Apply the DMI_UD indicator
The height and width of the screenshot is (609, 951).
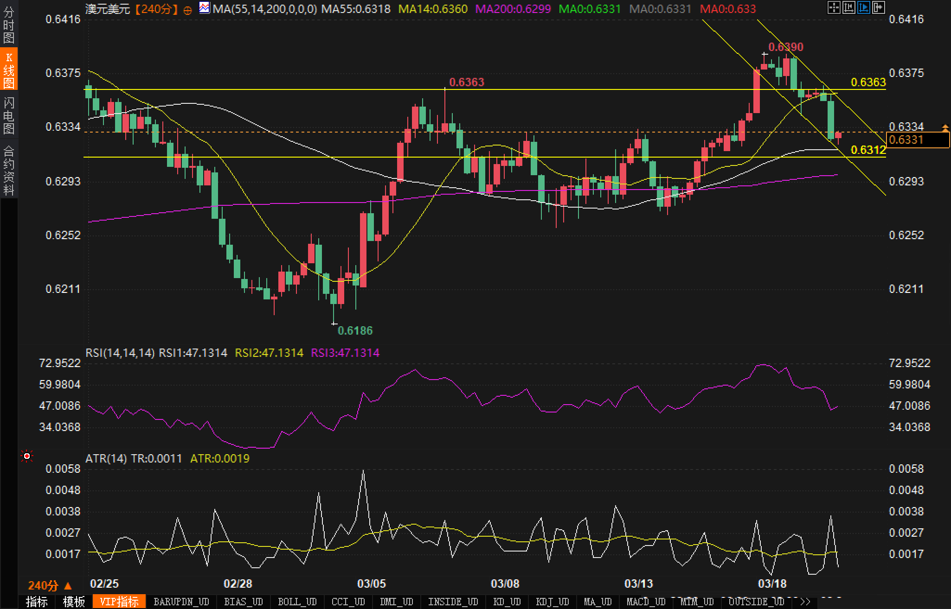(396, 602)
